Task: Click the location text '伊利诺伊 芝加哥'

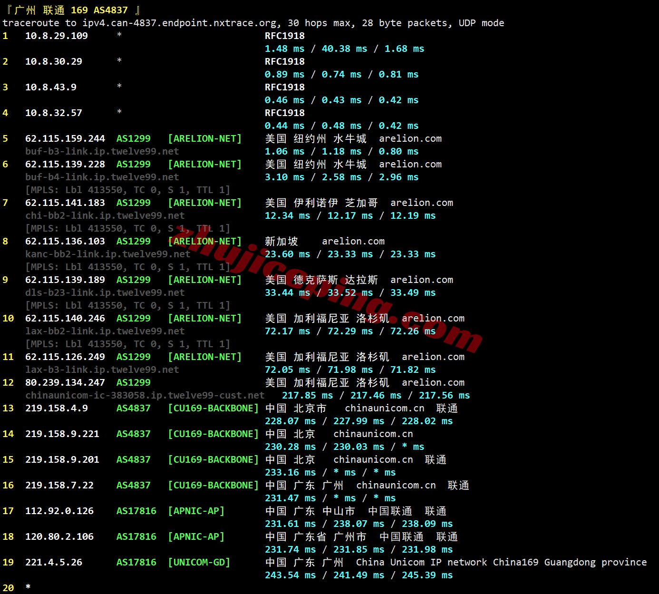Action: pos(336,203)
